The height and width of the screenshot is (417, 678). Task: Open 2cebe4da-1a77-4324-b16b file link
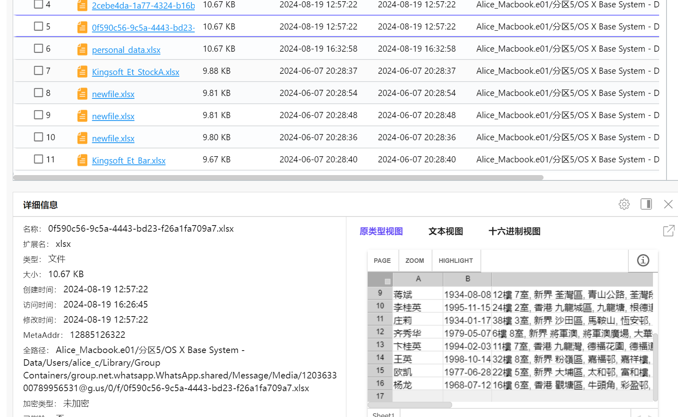pos(143,6)
